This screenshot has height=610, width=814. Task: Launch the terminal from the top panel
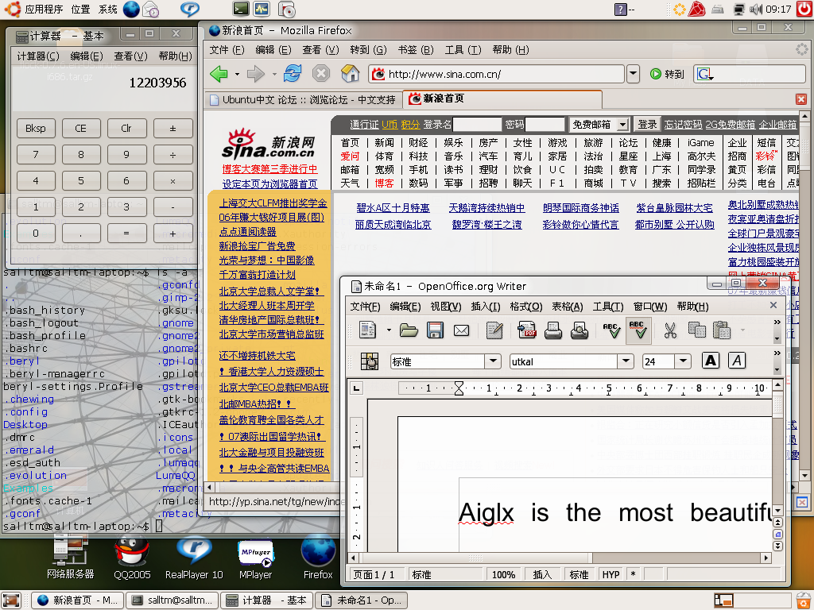tap(240, 9)
